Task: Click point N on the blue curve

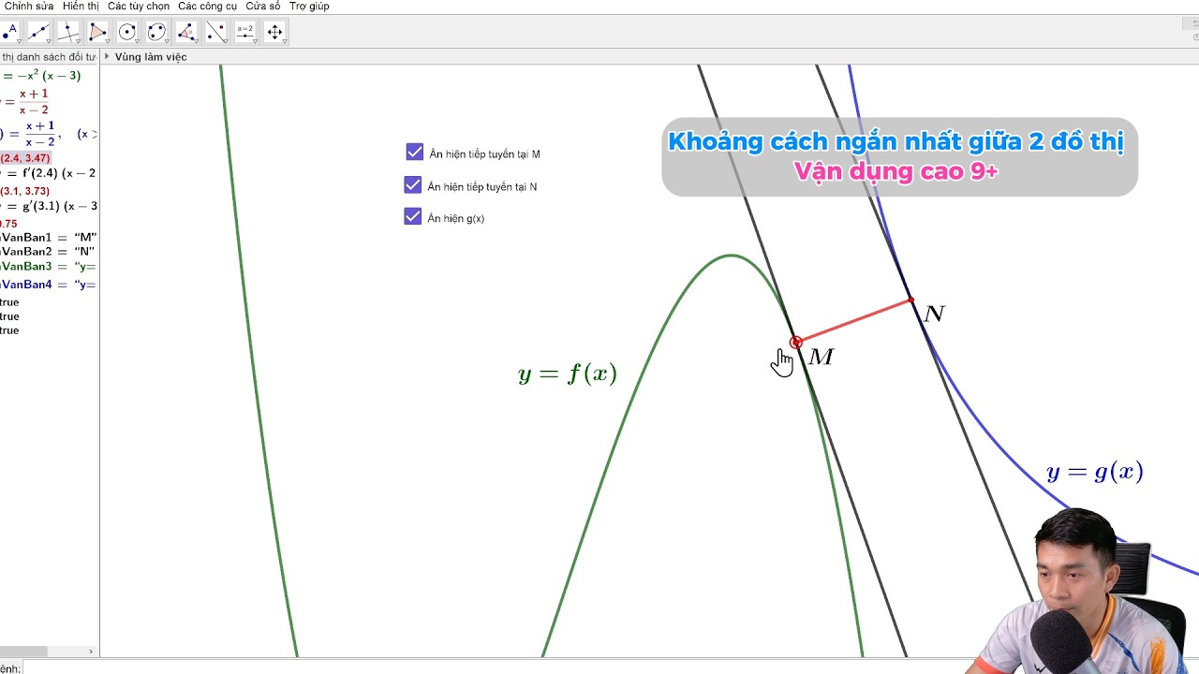Action: tap(911, 300)
